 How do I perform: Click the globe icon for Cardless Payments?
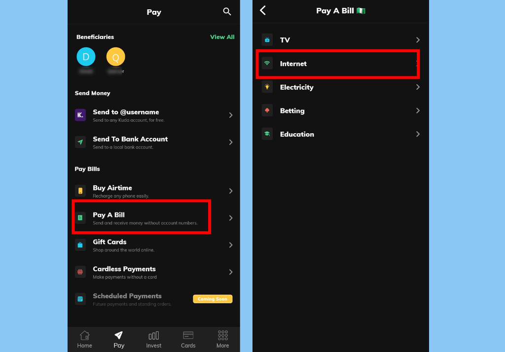point(80,272)
